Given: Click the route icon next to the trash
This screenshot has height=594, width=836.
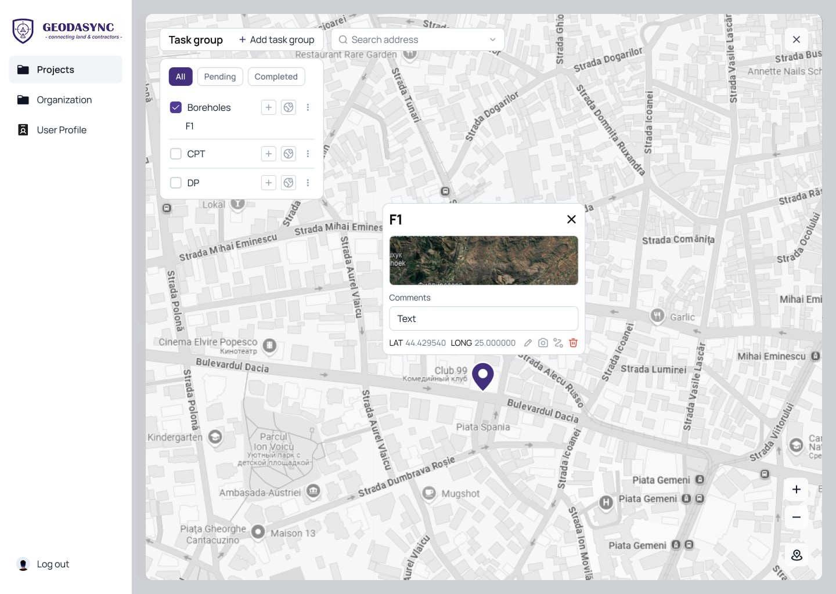Looking at the screenshot, I should [558, 343].
